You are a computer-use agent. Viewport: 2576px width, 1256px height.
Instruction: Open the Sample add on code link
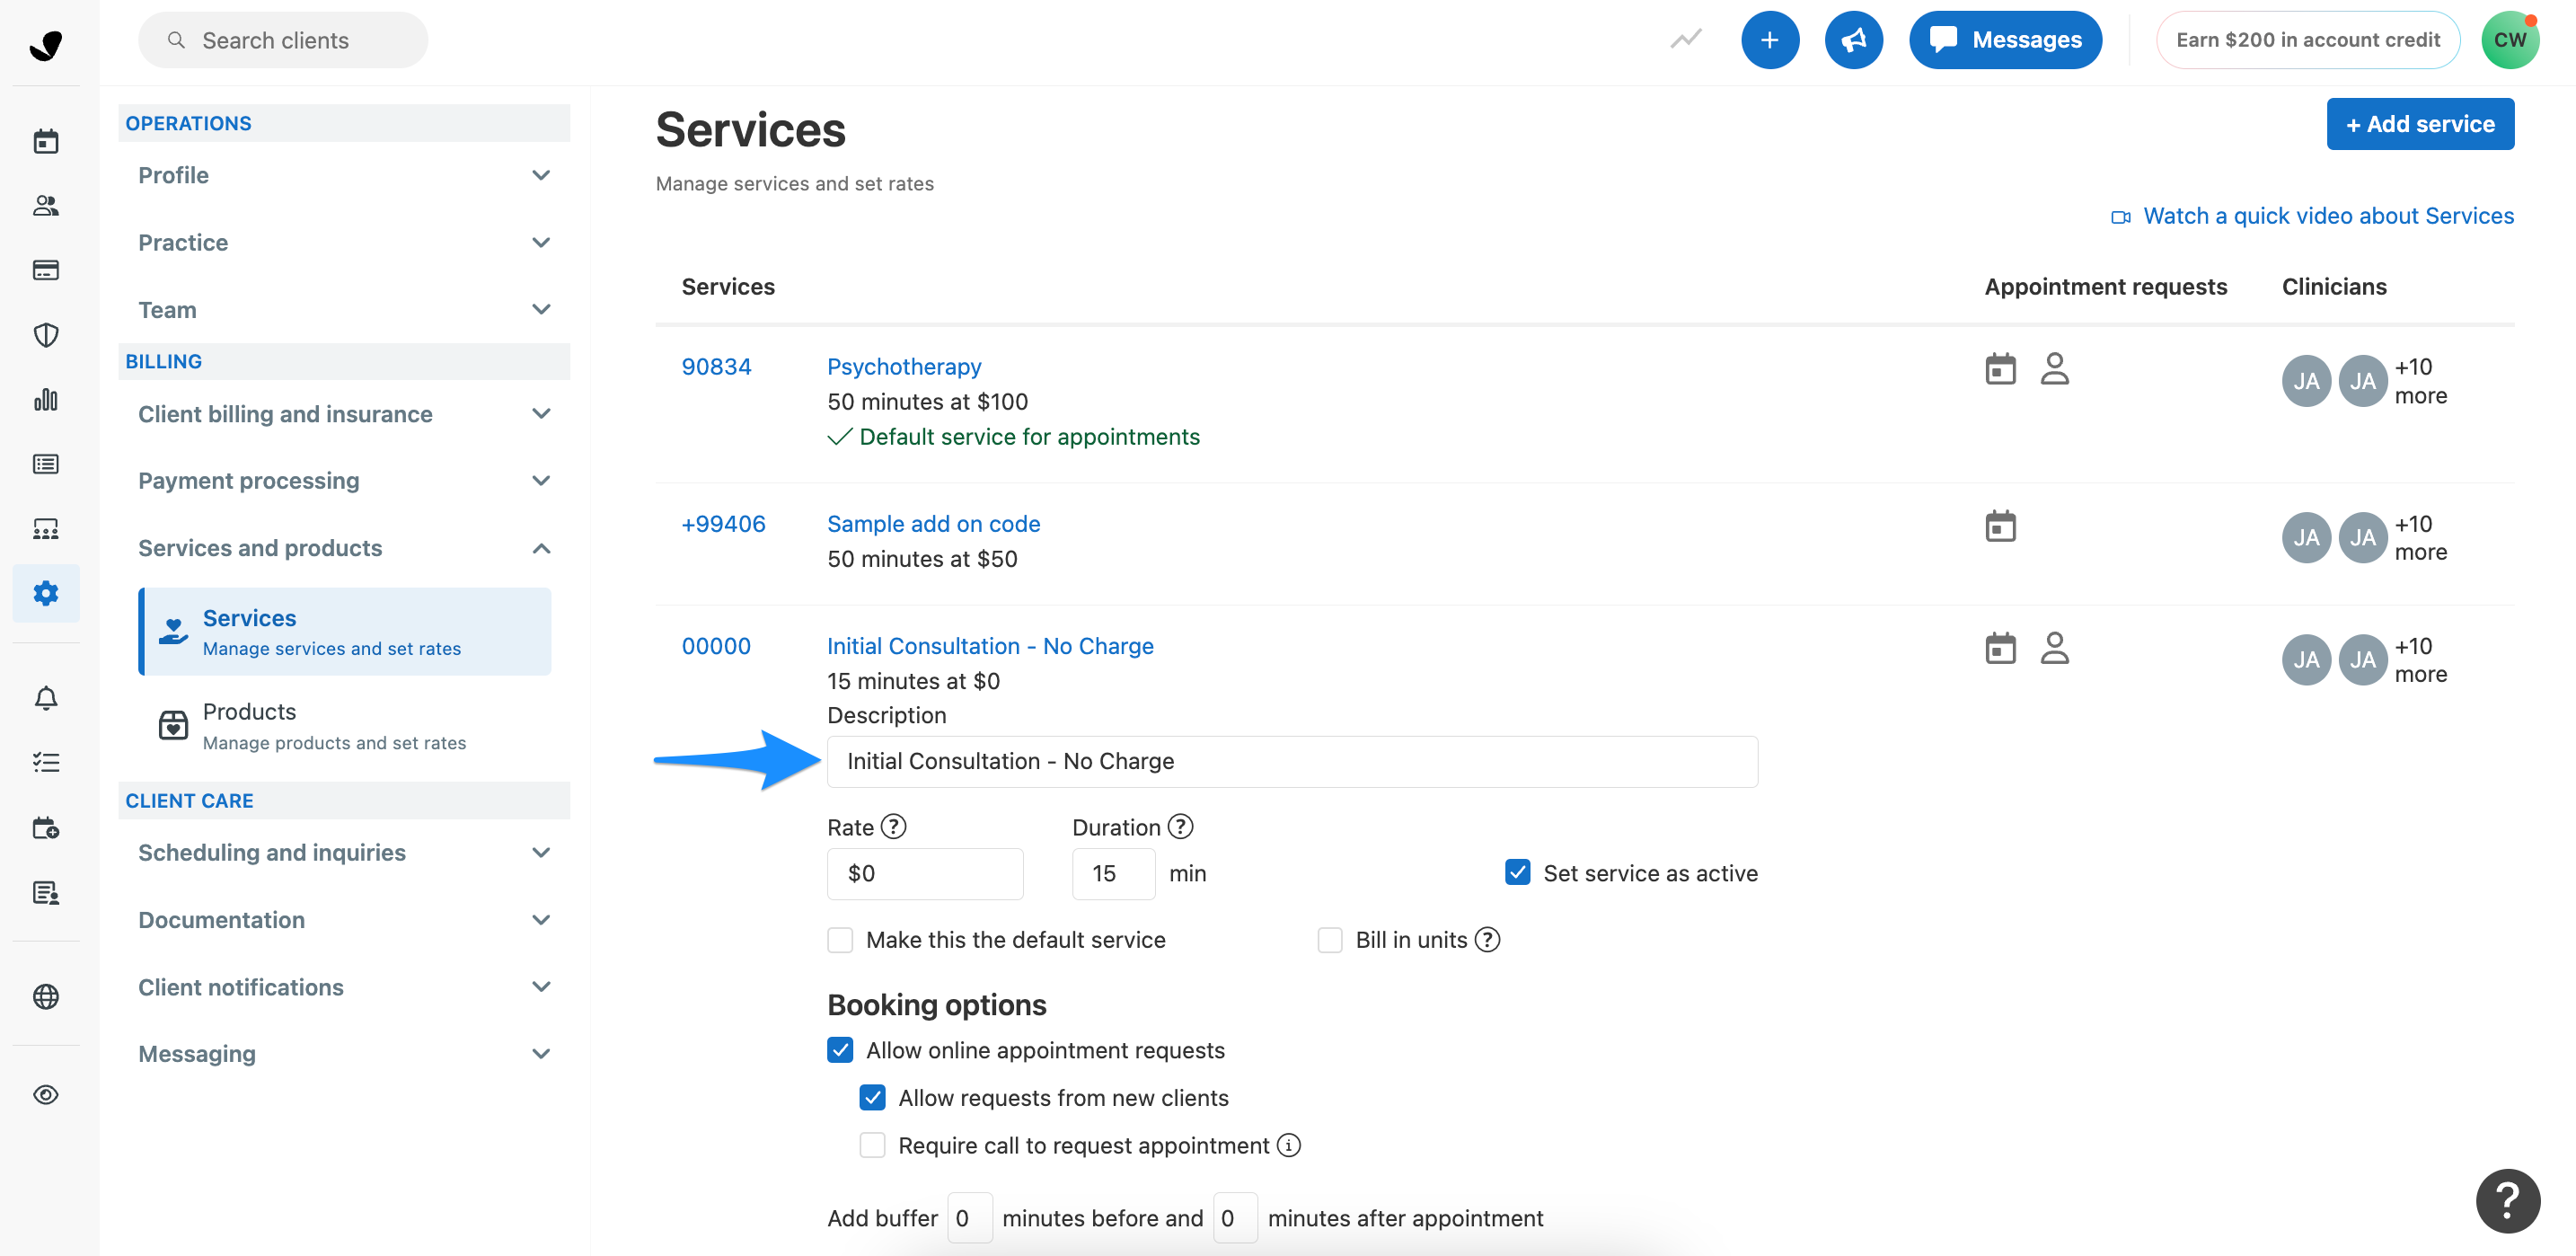click(x=933, y=524)
